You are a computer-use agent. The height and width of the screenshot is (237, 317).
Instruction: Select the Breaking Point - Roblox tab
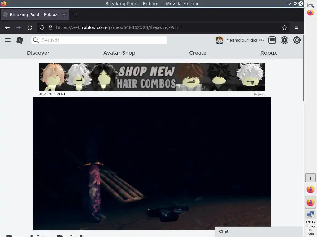pyautogui.click(x=35, y=15)
